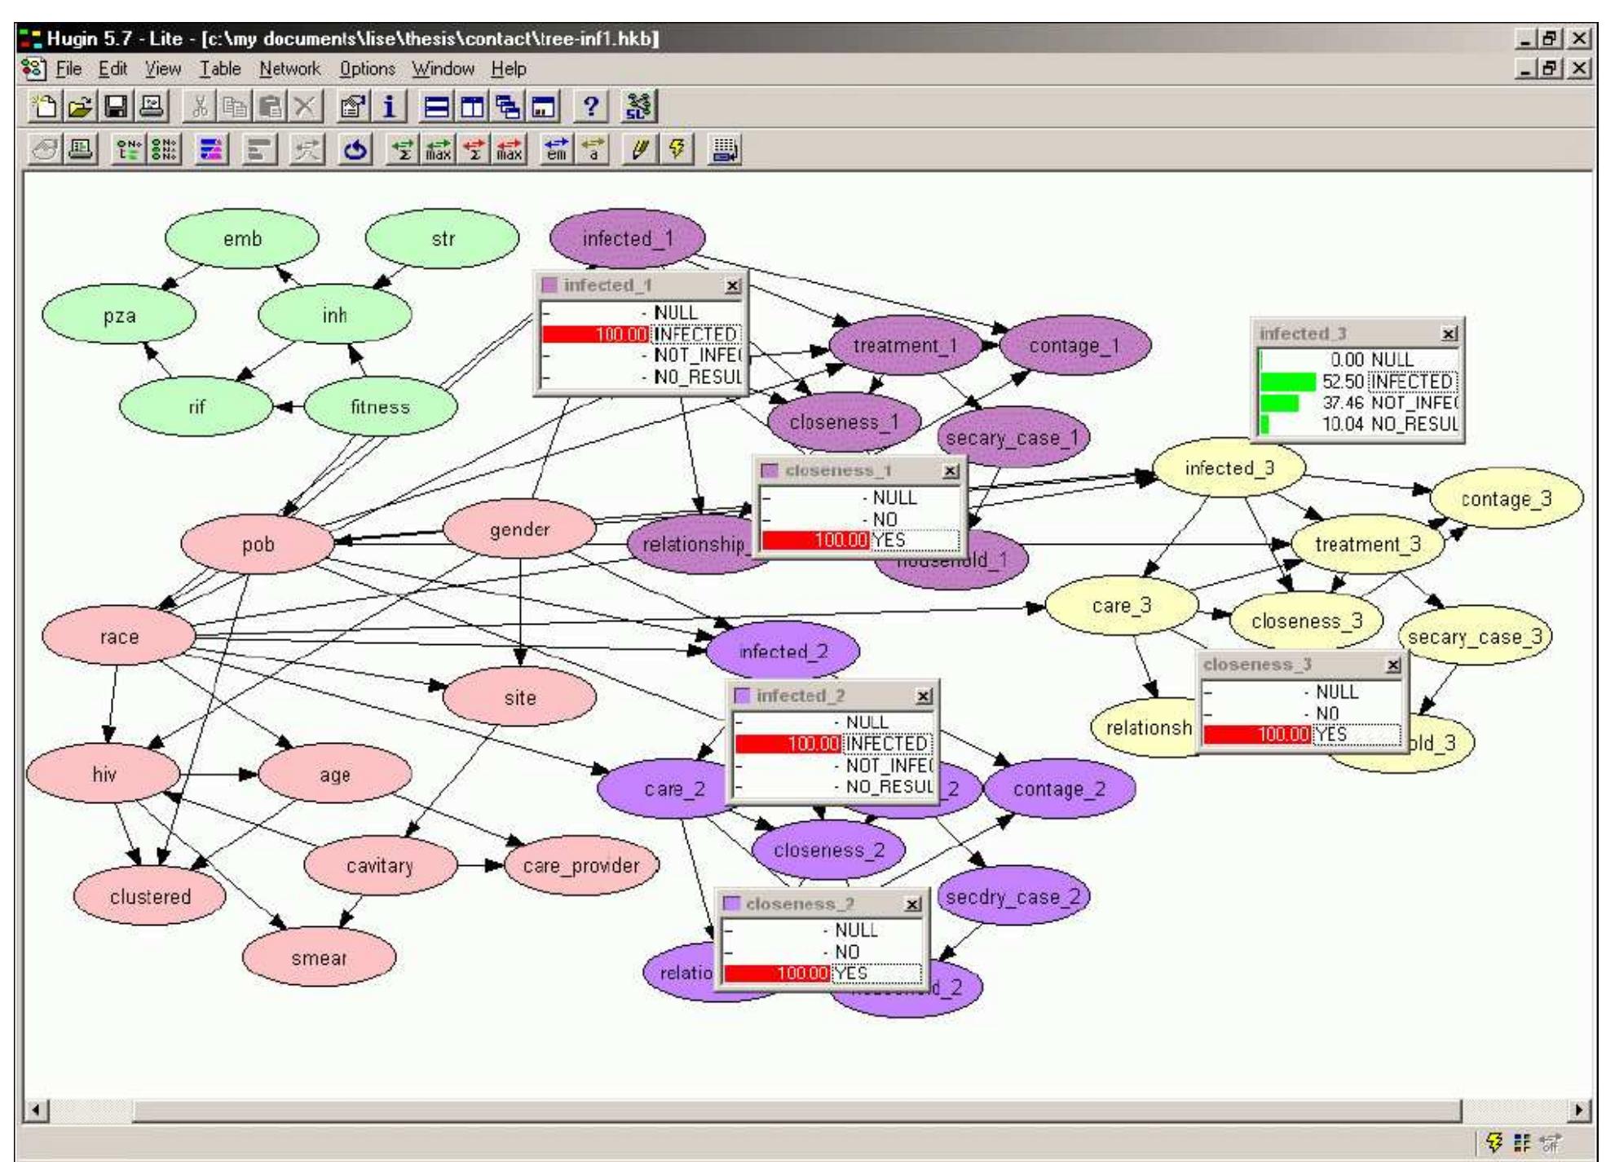Open the Network menu
Screen dimensions: 1615x1162
[x=289, y=69]
